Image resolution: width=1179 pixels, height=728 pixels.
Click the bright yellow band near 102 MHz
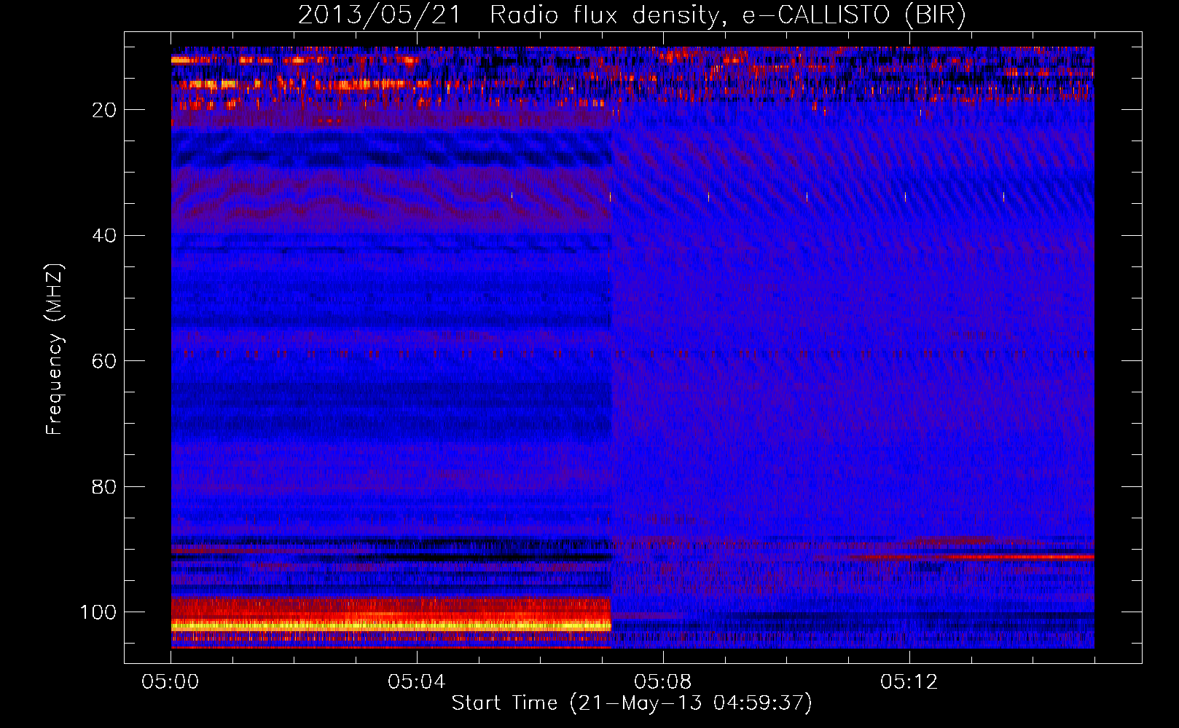click(x=391, y=625)
